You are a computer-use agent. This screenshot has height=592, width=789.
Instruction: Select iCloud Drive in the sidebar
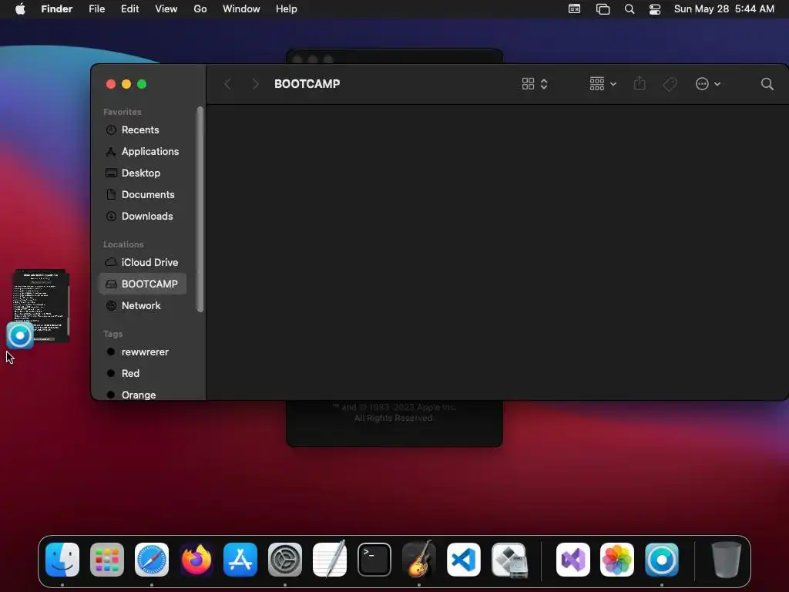tap(143, 262)
